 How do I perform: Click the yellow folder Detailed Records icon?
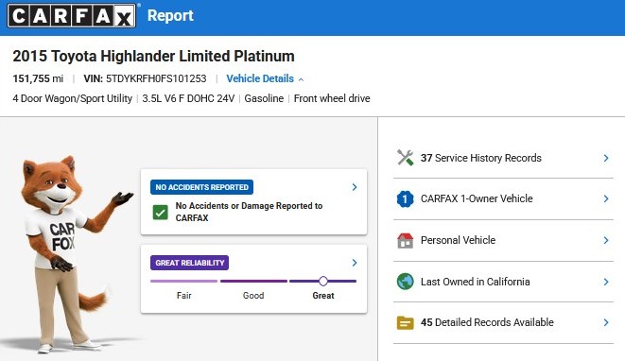pyautogui.click(x=406, y=323)
